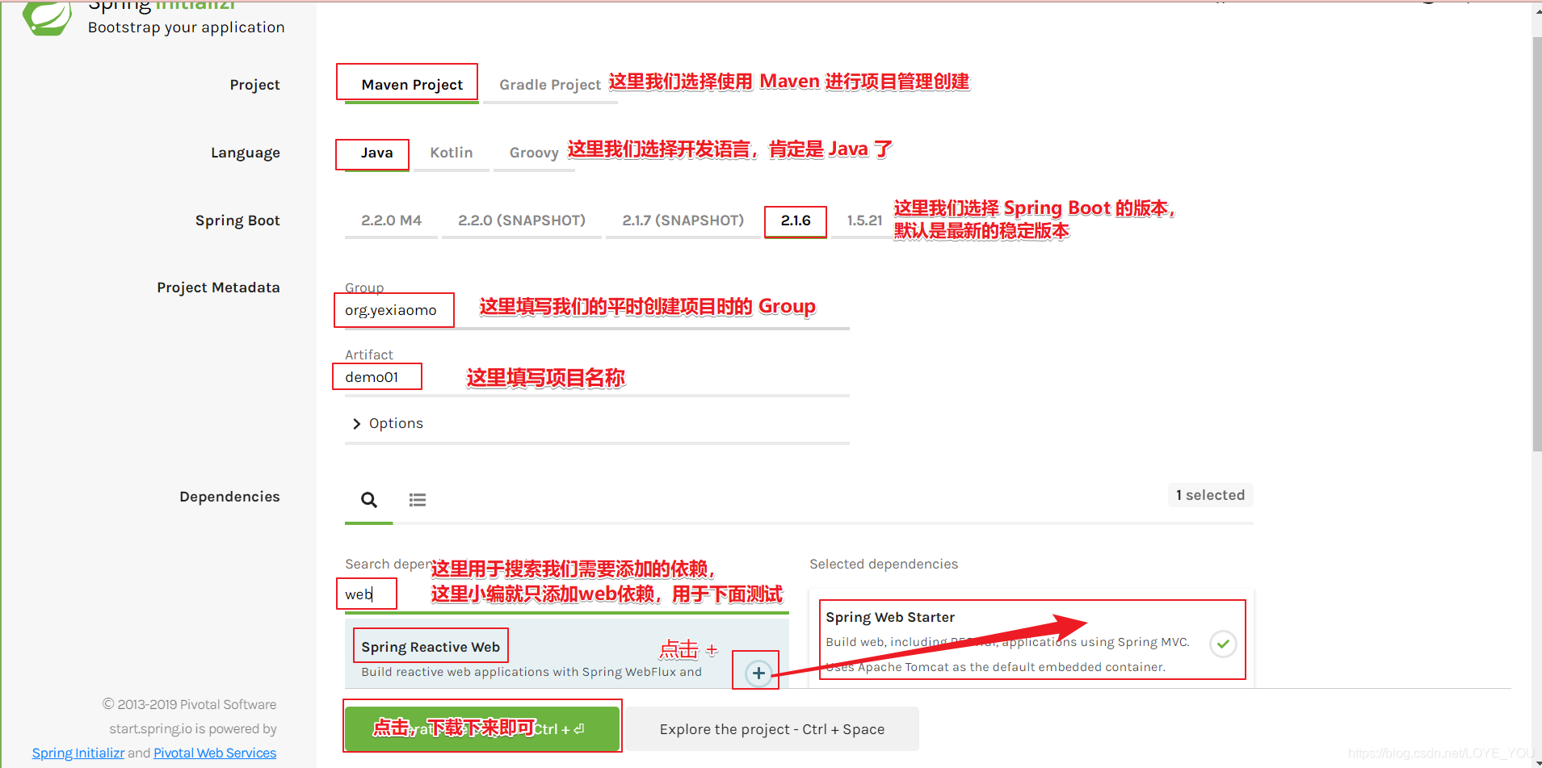The height and width of the screenshot is (768, 1542).
Task: Remove Spring Web Starter via checkmark icon
Action: tap(1223, 644)
